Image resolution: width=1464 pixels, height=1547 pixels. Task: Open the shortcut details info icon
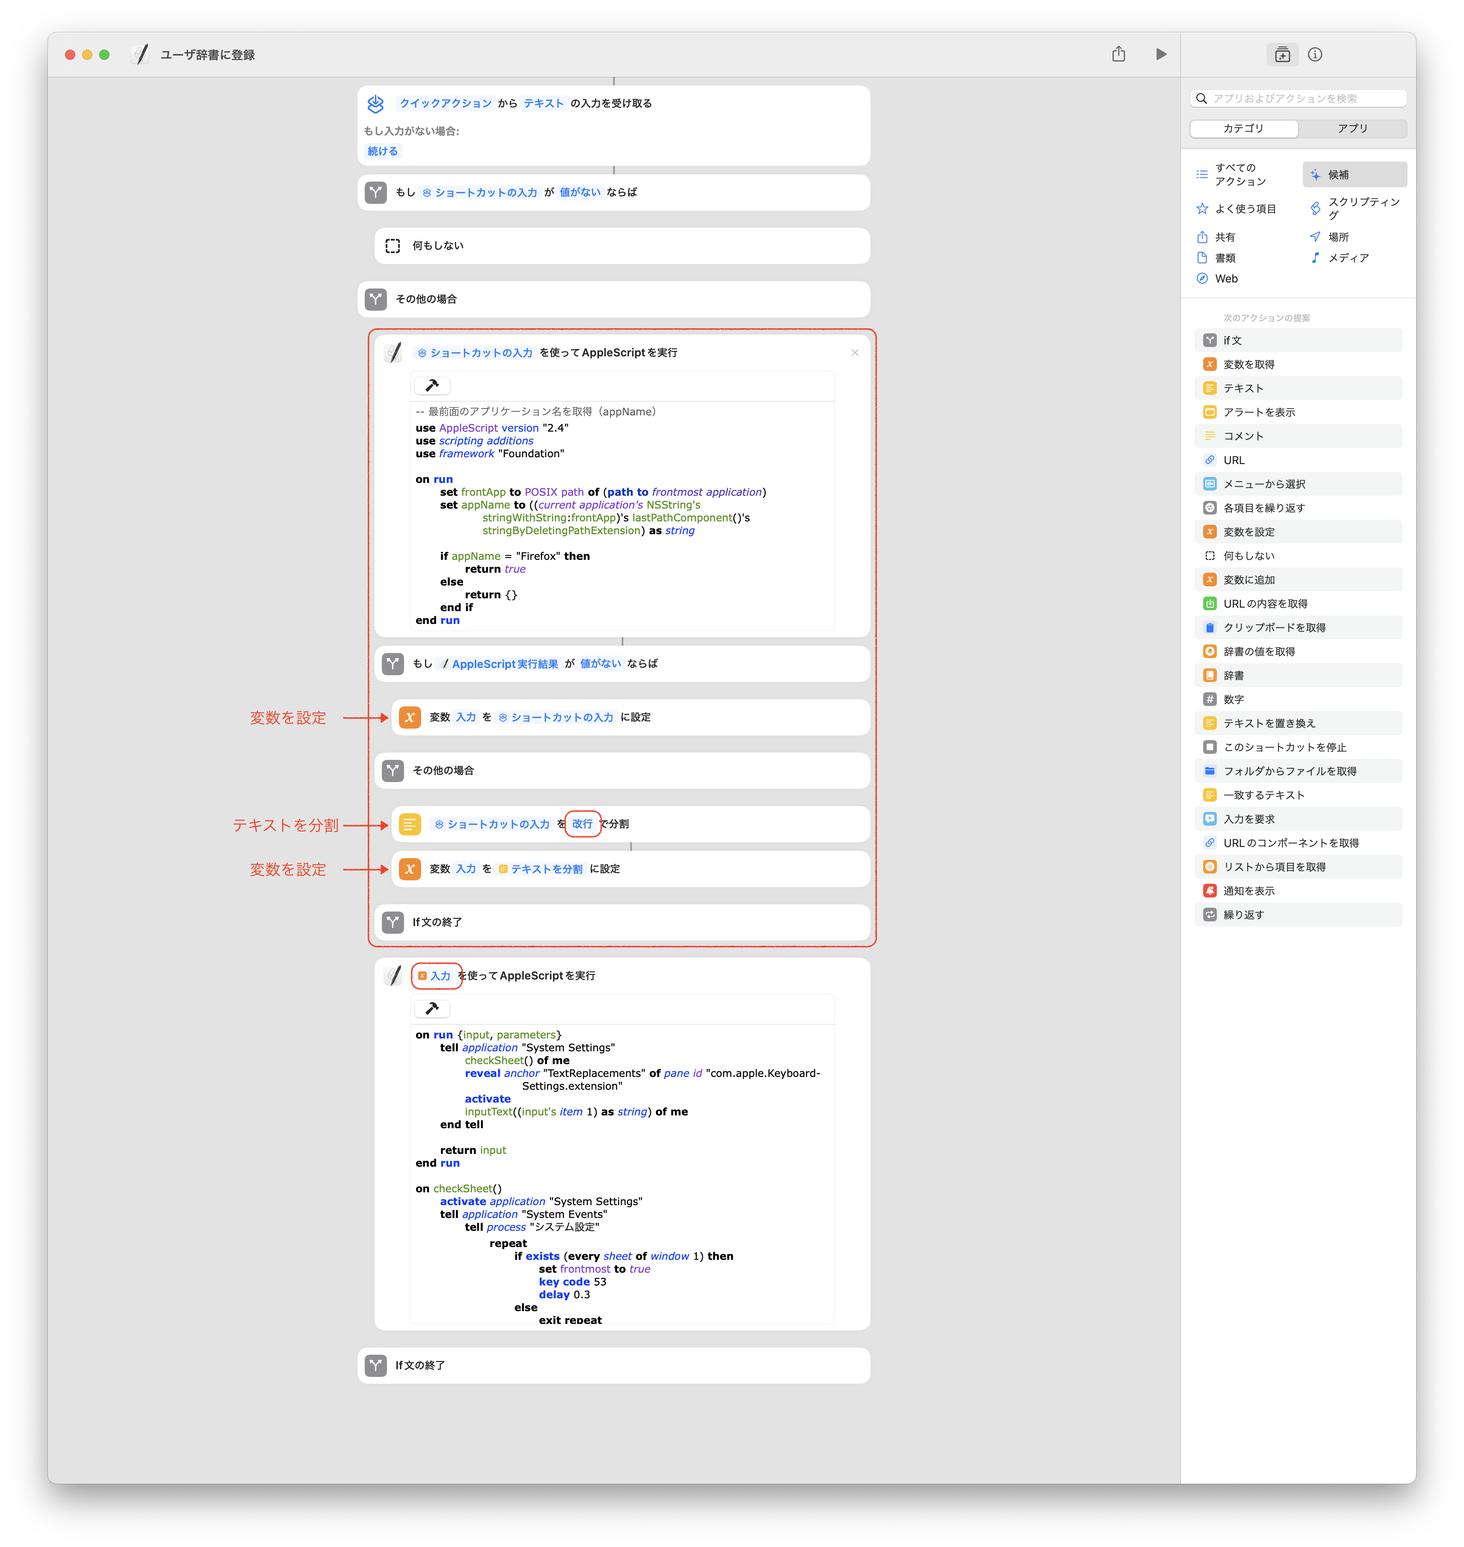1315,55
